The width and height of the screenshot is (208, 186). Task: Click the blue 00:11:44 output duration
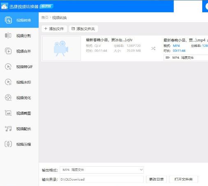point(179,51)
